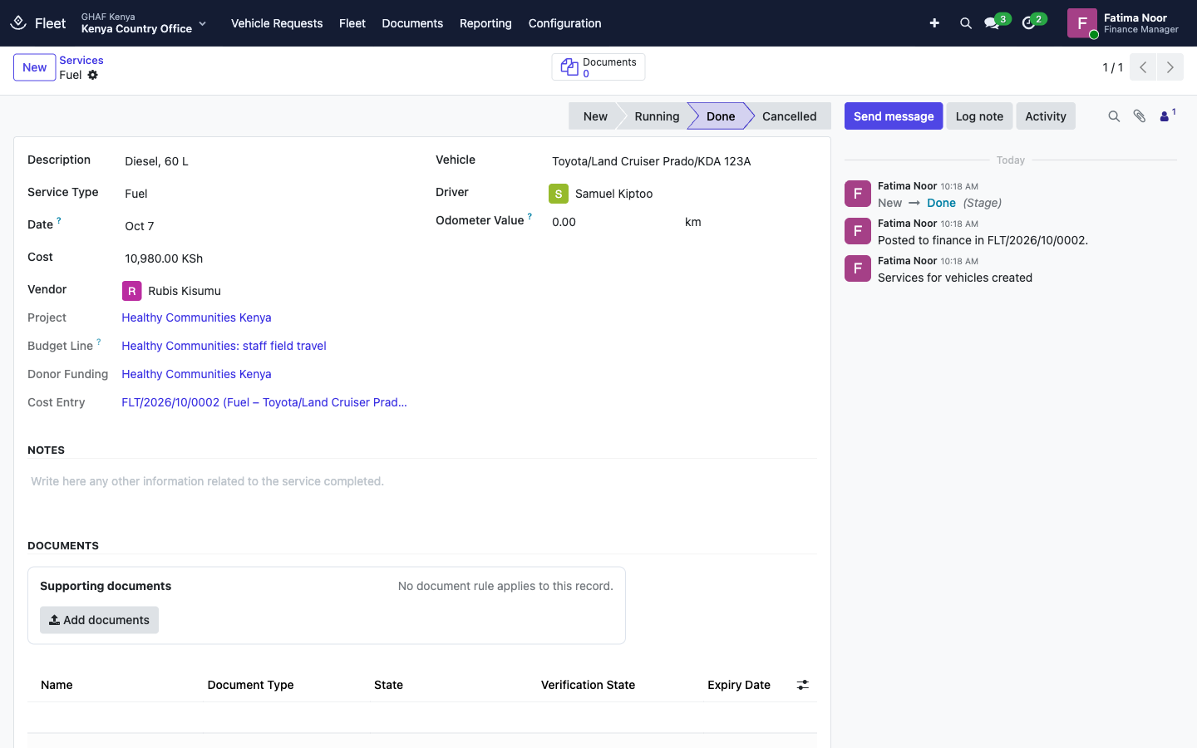
Task: Open the staff field travel budget line link
Action: tap(224, 346)
